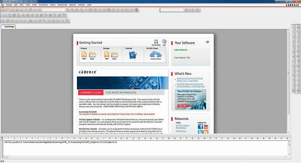This screenshot has height=163, width=301.
Task: Click the Lite Version text
Action: click(181, 50)
